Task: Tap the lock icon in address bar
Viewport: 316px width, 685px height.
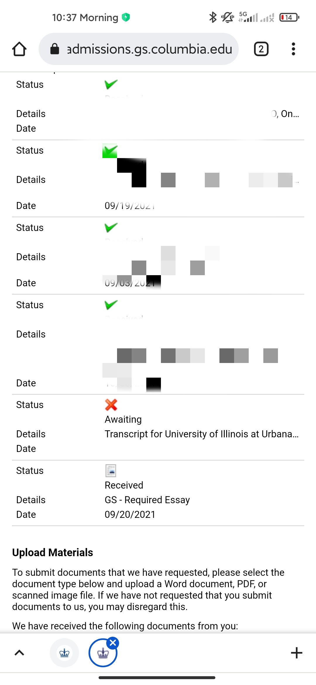Action: 55,49
